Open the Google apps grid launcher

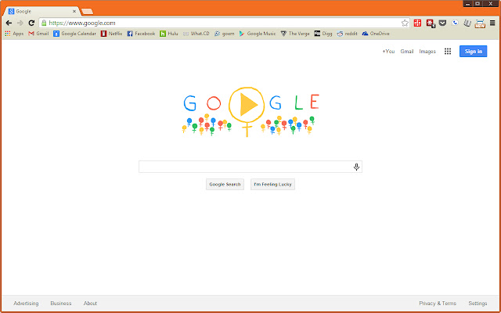(448, 52)
